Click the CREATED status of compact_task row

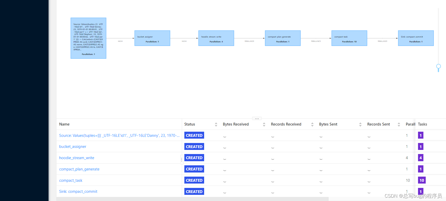point(194,180)
